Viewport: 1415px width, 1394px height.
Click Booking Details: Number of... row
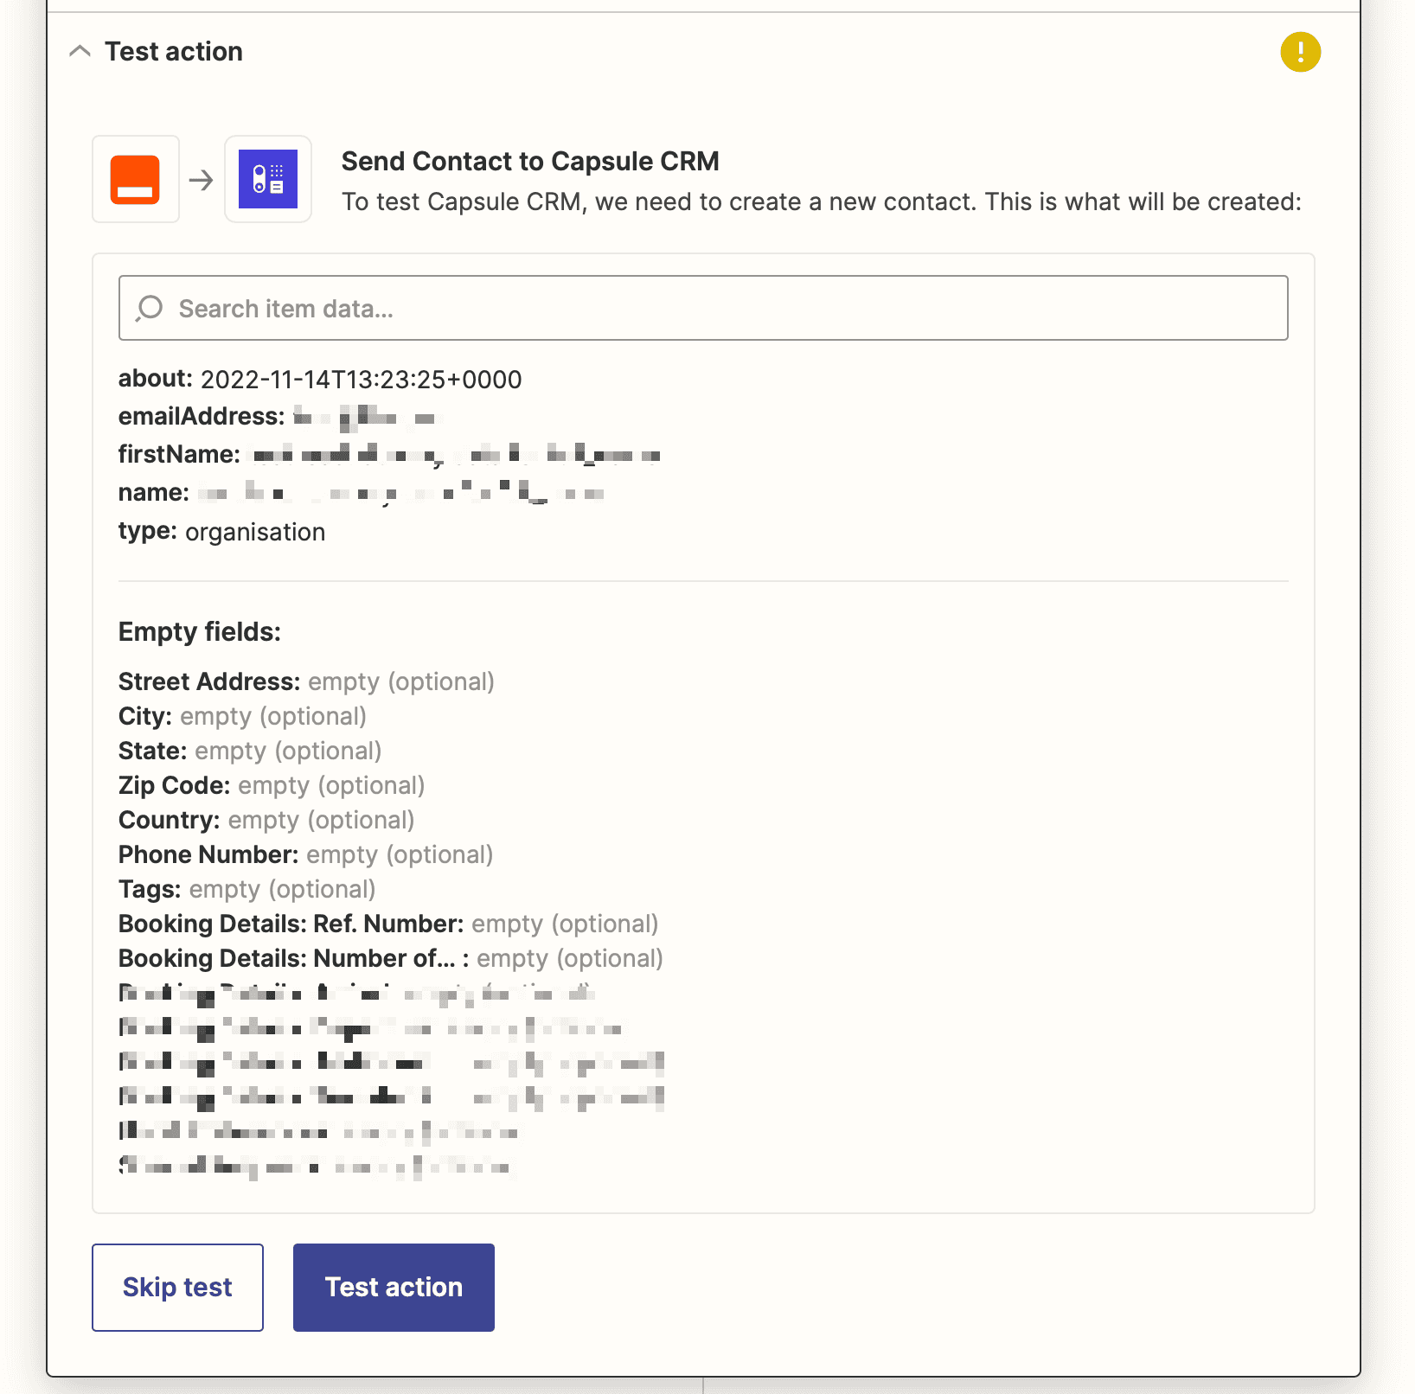tap(391, 958)
